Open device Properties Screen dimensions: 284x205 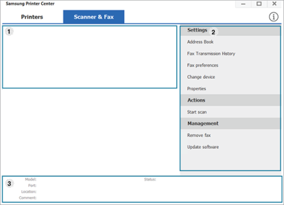[x=196, y=89]
